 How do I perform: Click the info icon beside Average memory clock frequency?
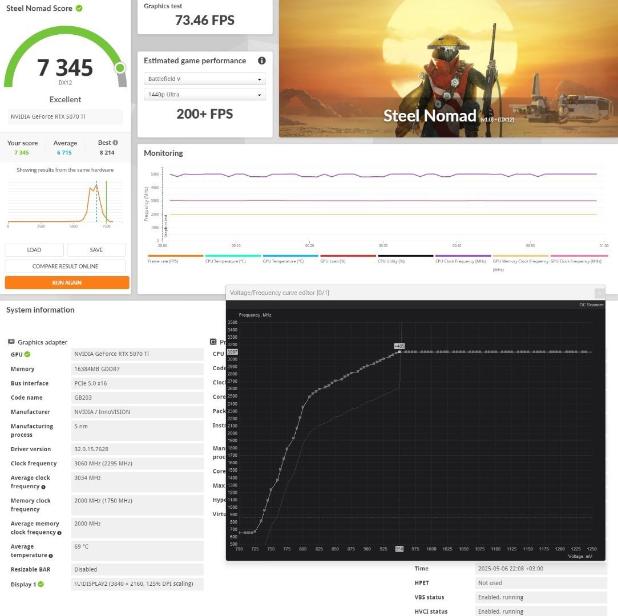59,533
